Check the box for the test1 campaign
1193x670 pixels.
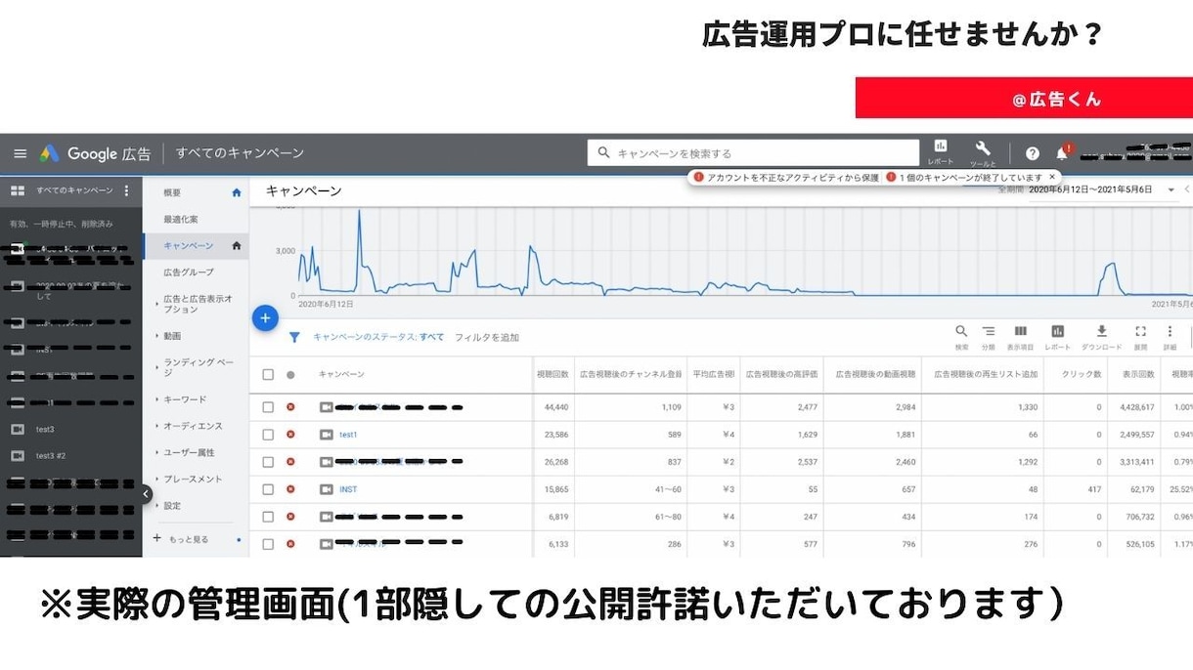pyautogui.click(x=268, y=434)
